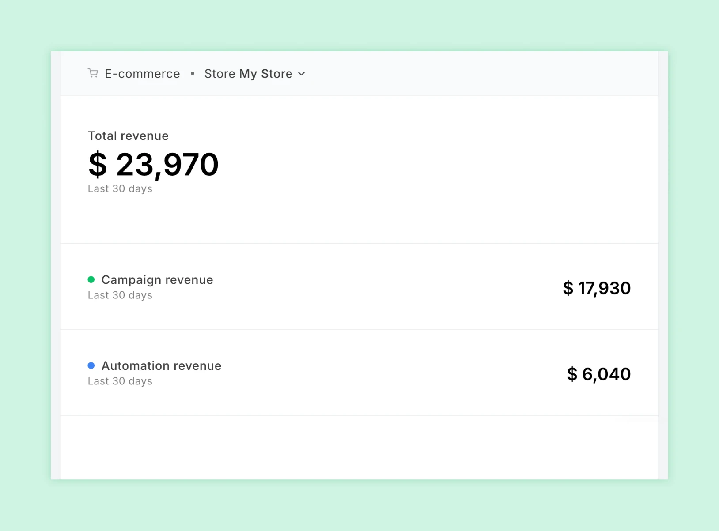Click the blue Automation revenue dot
Viewport: 719px width, 531px height.
coord(91,365)
